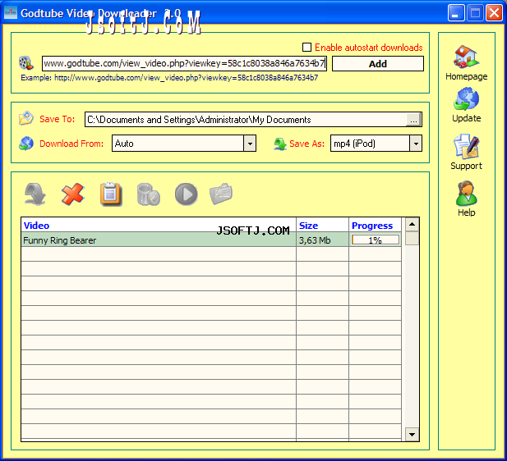Click the scrollbar thumb in video list

coord(412,239)
